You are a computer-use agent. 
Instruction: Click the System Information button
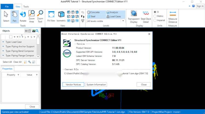96,85
